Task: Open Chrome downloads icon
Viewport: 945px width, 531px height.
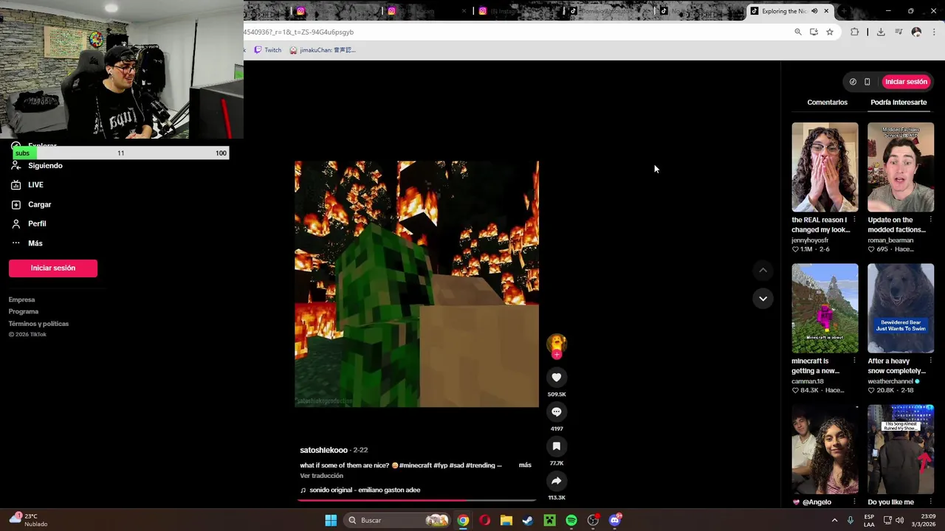Action: (x=881, y=32)
